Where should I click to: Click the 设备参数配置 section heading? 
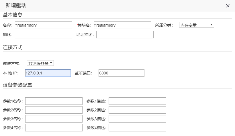[x=17, y=85]
